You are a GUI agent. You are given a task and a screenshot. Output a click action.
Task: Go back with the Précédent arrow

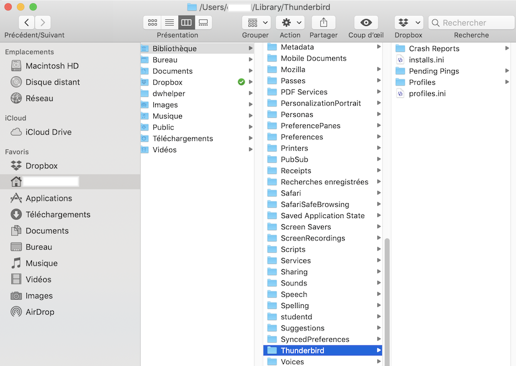27,22
